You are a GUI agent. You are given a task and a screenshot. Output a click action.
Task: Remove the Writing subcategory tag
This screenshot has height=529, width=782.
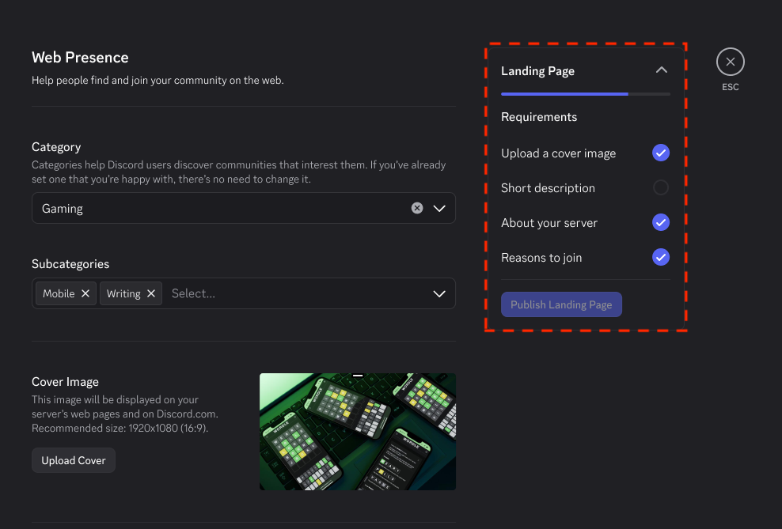pyautogui.click(x=151, y=293)
